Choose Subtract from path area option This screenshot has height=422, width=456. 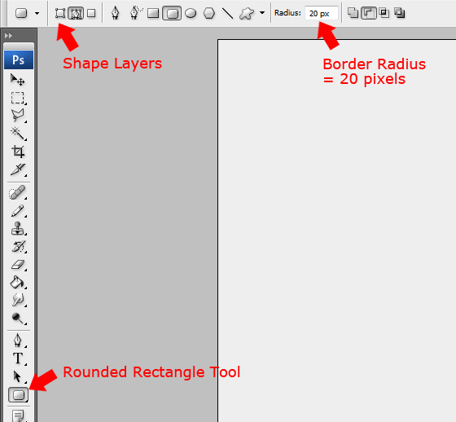click(x=369, y=13)
